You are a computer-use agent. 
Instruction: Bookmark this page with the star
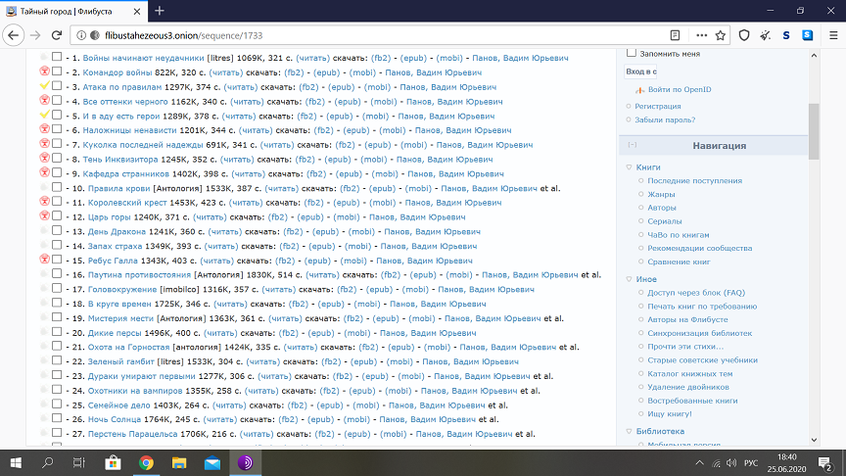[721, 35]
